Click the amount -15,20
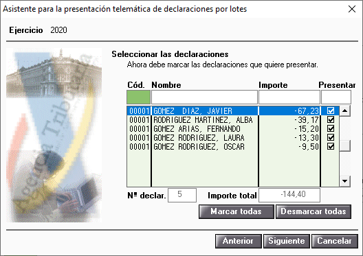Image resolution: width=363 pixels, height=256 pixels. pyautogui.click(x=307, y=129)
